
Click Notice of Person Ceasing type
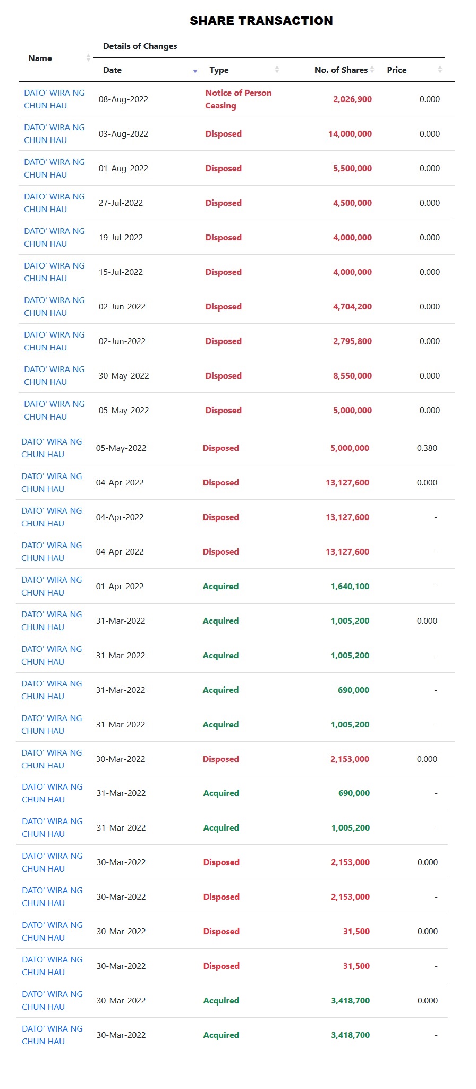point(238,99)
